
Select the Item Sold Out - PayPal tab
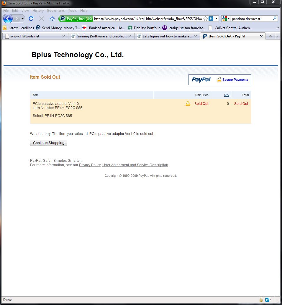[233, 36]
